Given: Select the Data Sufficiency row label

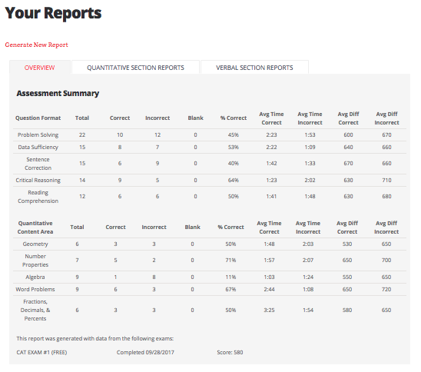Looking at the screenshot, I should point(38,148).
